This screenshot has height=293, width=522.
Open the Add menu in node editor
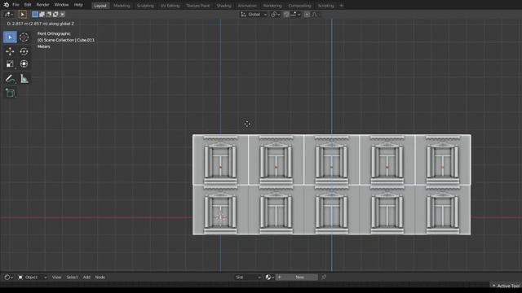tap(86, 277)
